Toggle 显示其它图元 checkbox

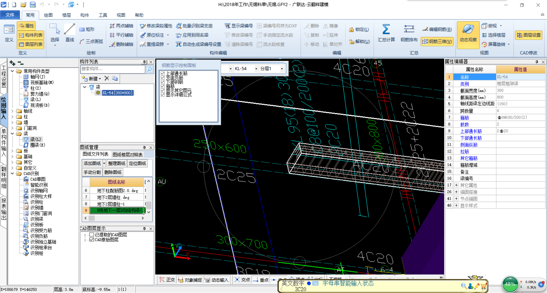pyautogui.click(x=163, y=90)
